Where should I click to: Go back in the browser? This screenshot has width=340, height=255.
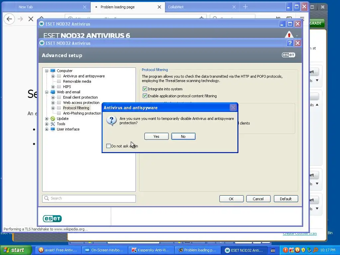[9, 19]
